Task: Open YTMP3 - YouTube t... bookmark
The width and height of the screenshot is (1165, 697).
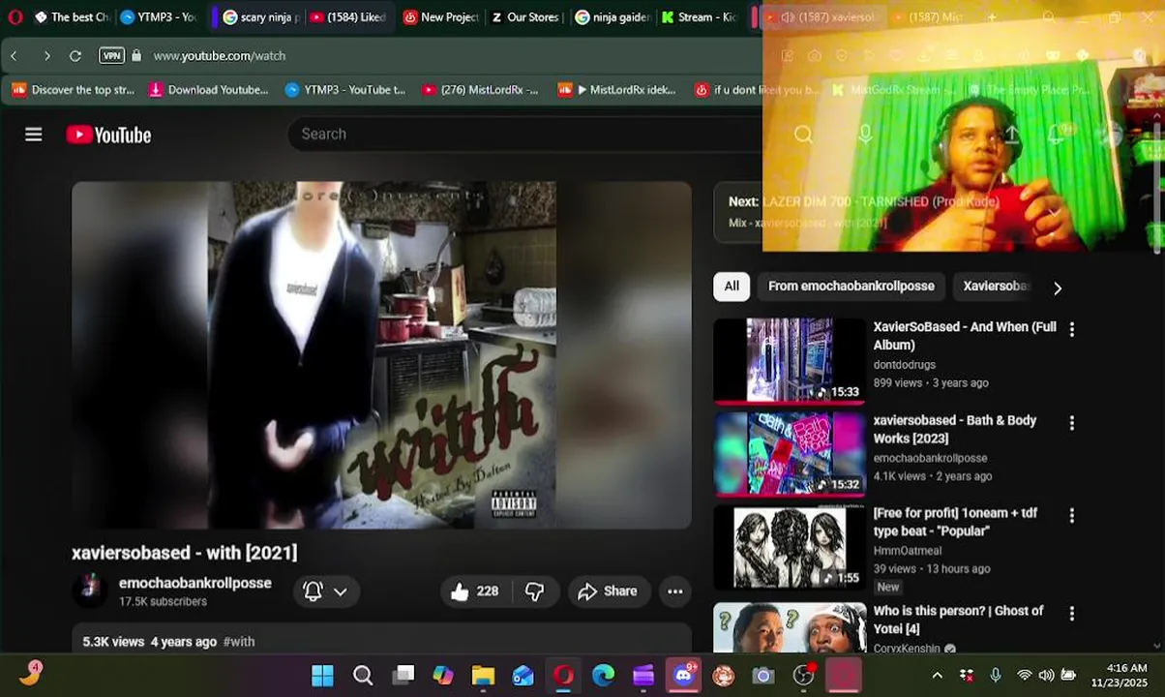Action: [x=345, y=90]
